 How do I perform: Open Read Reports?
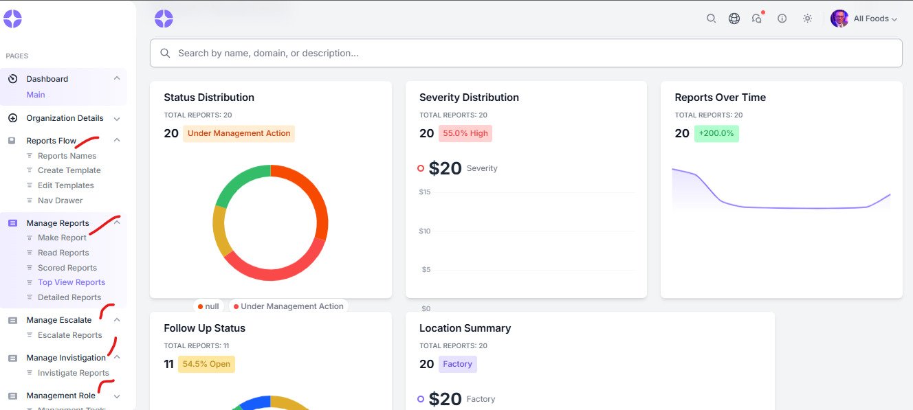coord(63,253)
